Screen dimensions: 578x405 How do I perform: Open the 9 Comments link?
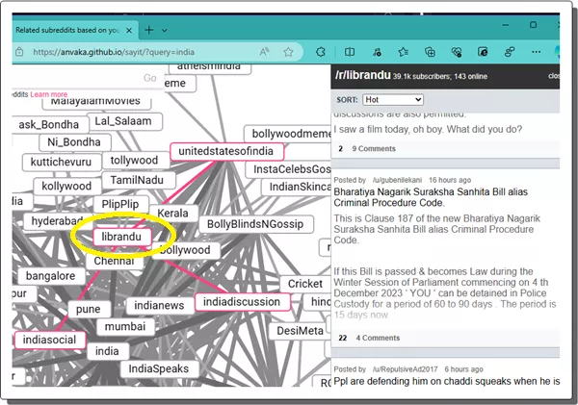pyautogui.click(x=374, y=149)
